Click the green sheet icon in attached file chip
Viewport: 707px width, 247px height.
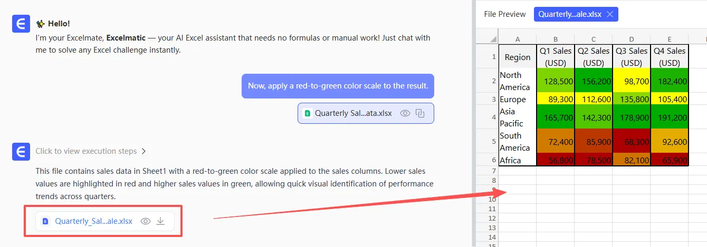tap(308, 113)
